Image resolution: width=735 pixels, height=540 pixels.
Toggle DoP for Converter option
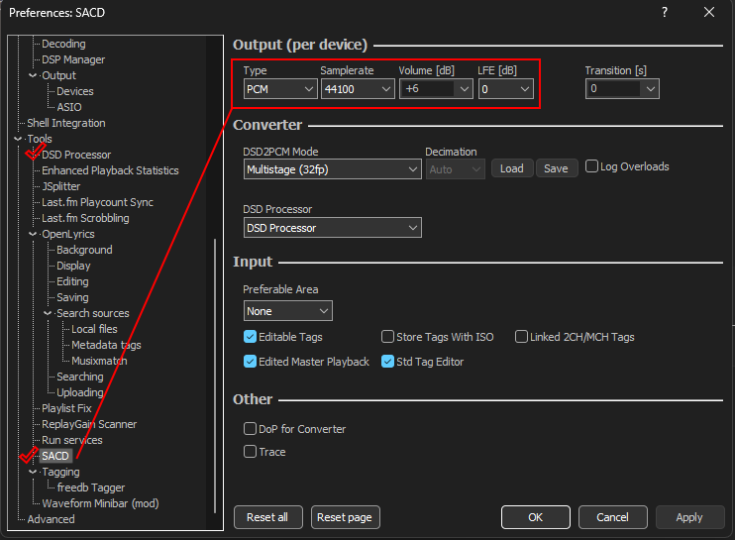click(x=251, y=429)
